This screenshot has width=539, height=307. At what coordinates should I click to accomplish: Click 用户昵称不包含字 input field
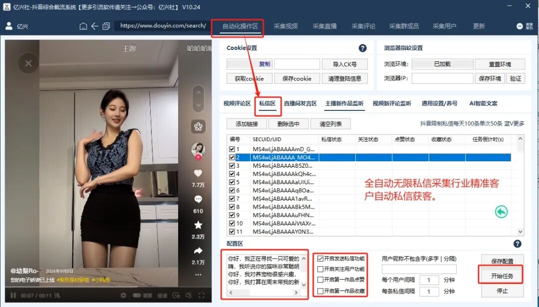pos(419,269)
